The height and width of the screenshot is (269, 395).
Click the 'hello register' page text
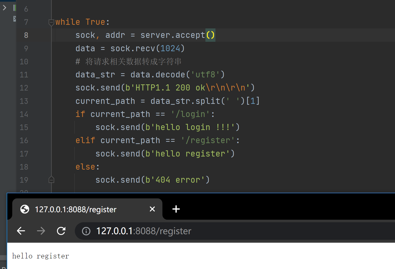41,256
